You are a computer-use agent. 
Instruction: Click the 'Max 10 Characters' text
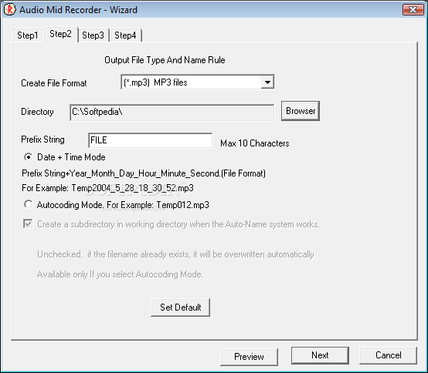[x=255, y=143]
